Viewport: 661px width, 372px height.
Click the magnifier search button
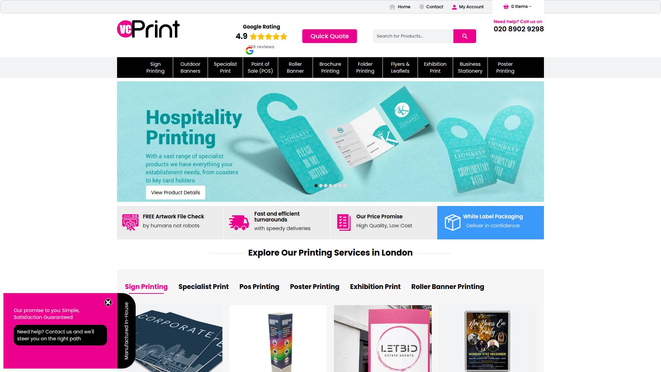tap(464, 36)
